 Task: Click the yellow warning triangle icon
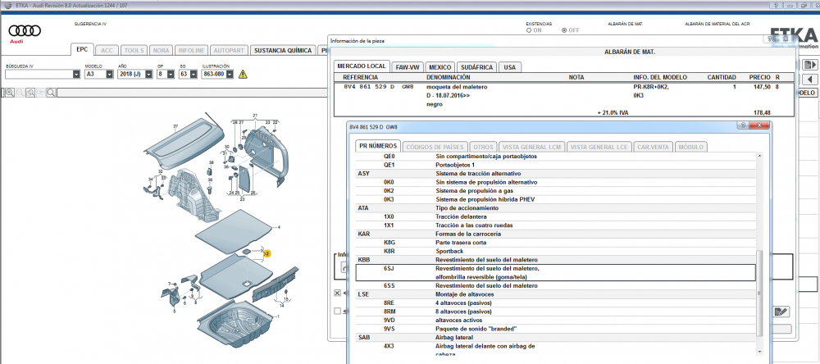click(x=243, y=75)
